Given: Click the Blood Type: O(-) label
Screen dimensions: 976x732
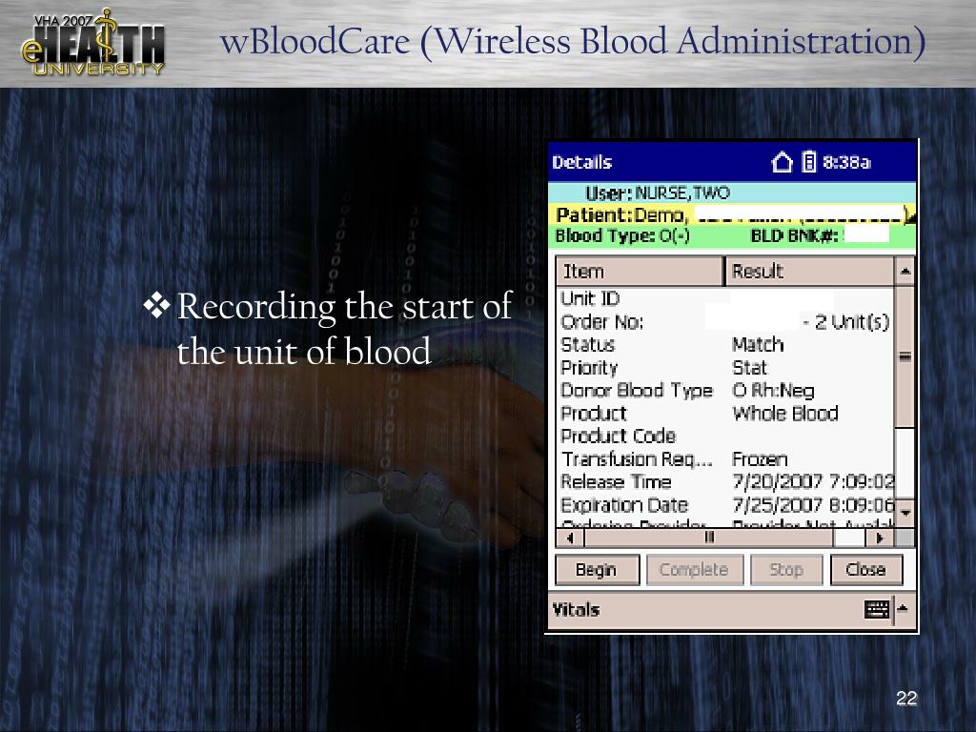Looking at the screenshot, I should (x=621, y=236).
